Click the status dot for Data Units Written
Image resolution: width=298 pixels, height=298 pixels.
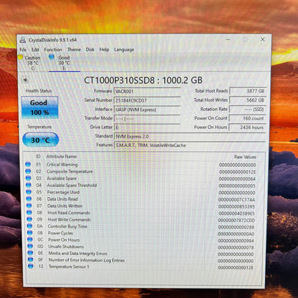(x=29, y=206)
